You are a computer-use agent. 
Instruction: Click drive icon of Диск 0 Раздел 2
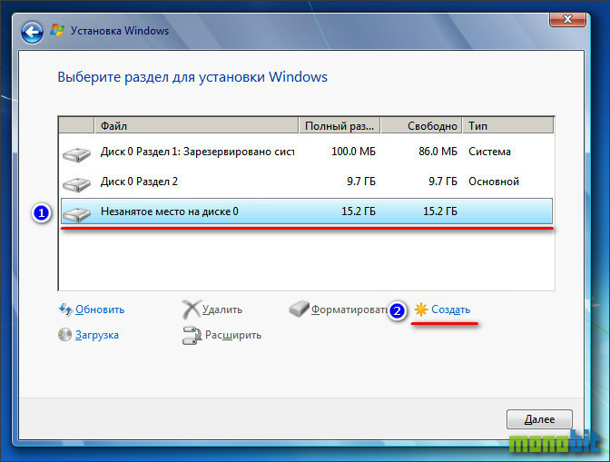tap(76, 184)
